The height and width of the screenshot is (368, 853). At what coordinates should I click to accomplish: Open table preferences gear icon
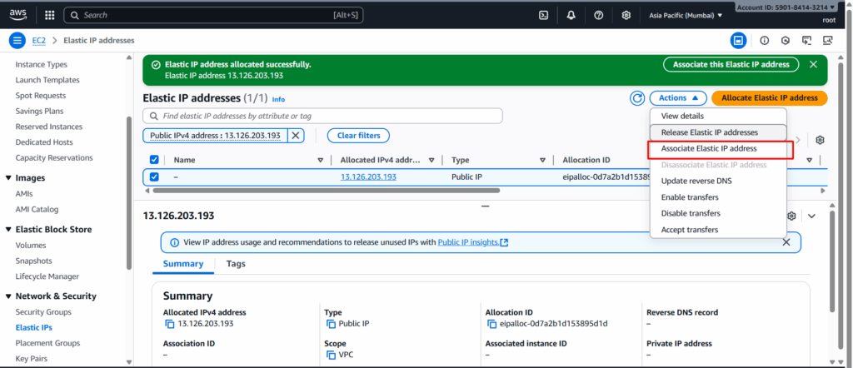pyautogui.click(x=820, y=140)
